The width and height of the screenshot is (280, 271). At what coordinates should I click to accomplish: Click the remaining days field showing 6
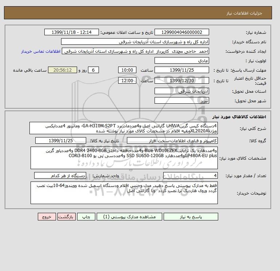(x=93, y=70)
